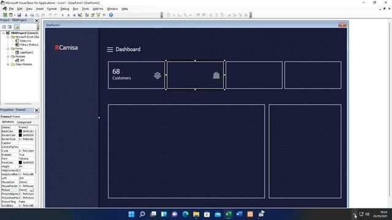Image resolution: width=392 pixels, height=220 pixels.
Task: Run the macro with the green play icon
Action: click(62, 15)
